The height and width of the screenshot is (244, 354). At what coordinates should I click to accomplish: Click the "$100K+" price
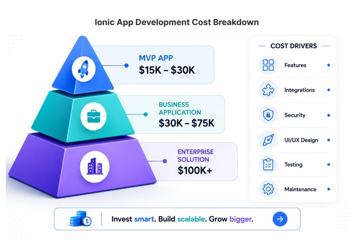(x=195, y=170)
